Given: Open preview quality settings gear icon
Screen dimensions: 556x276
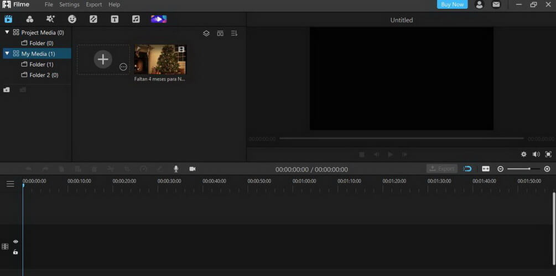Looking at the screenshot, I should pos(524,154).
